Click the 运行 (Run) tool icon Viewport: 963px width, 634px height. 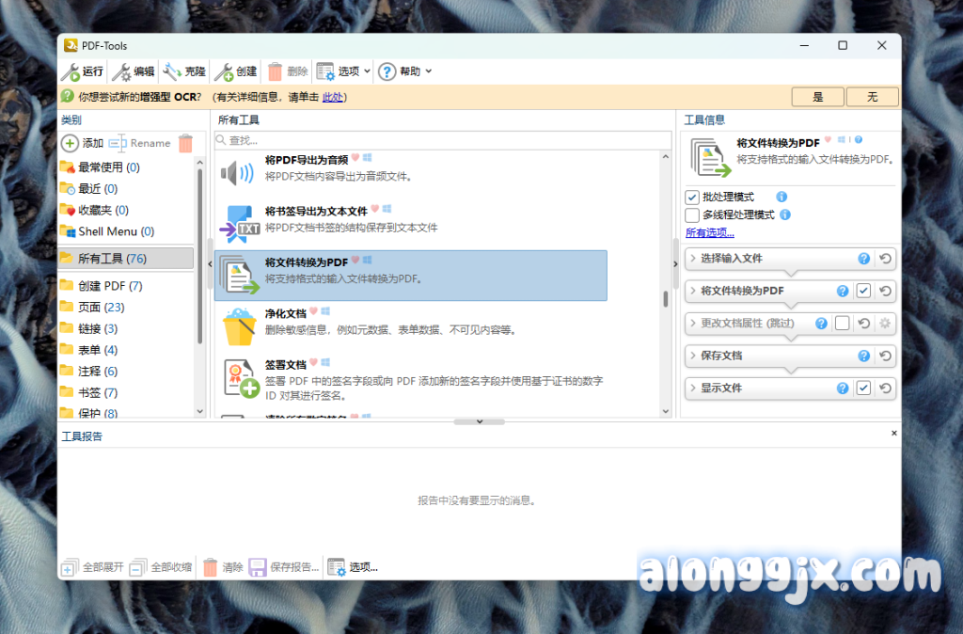tap(71, 71)
